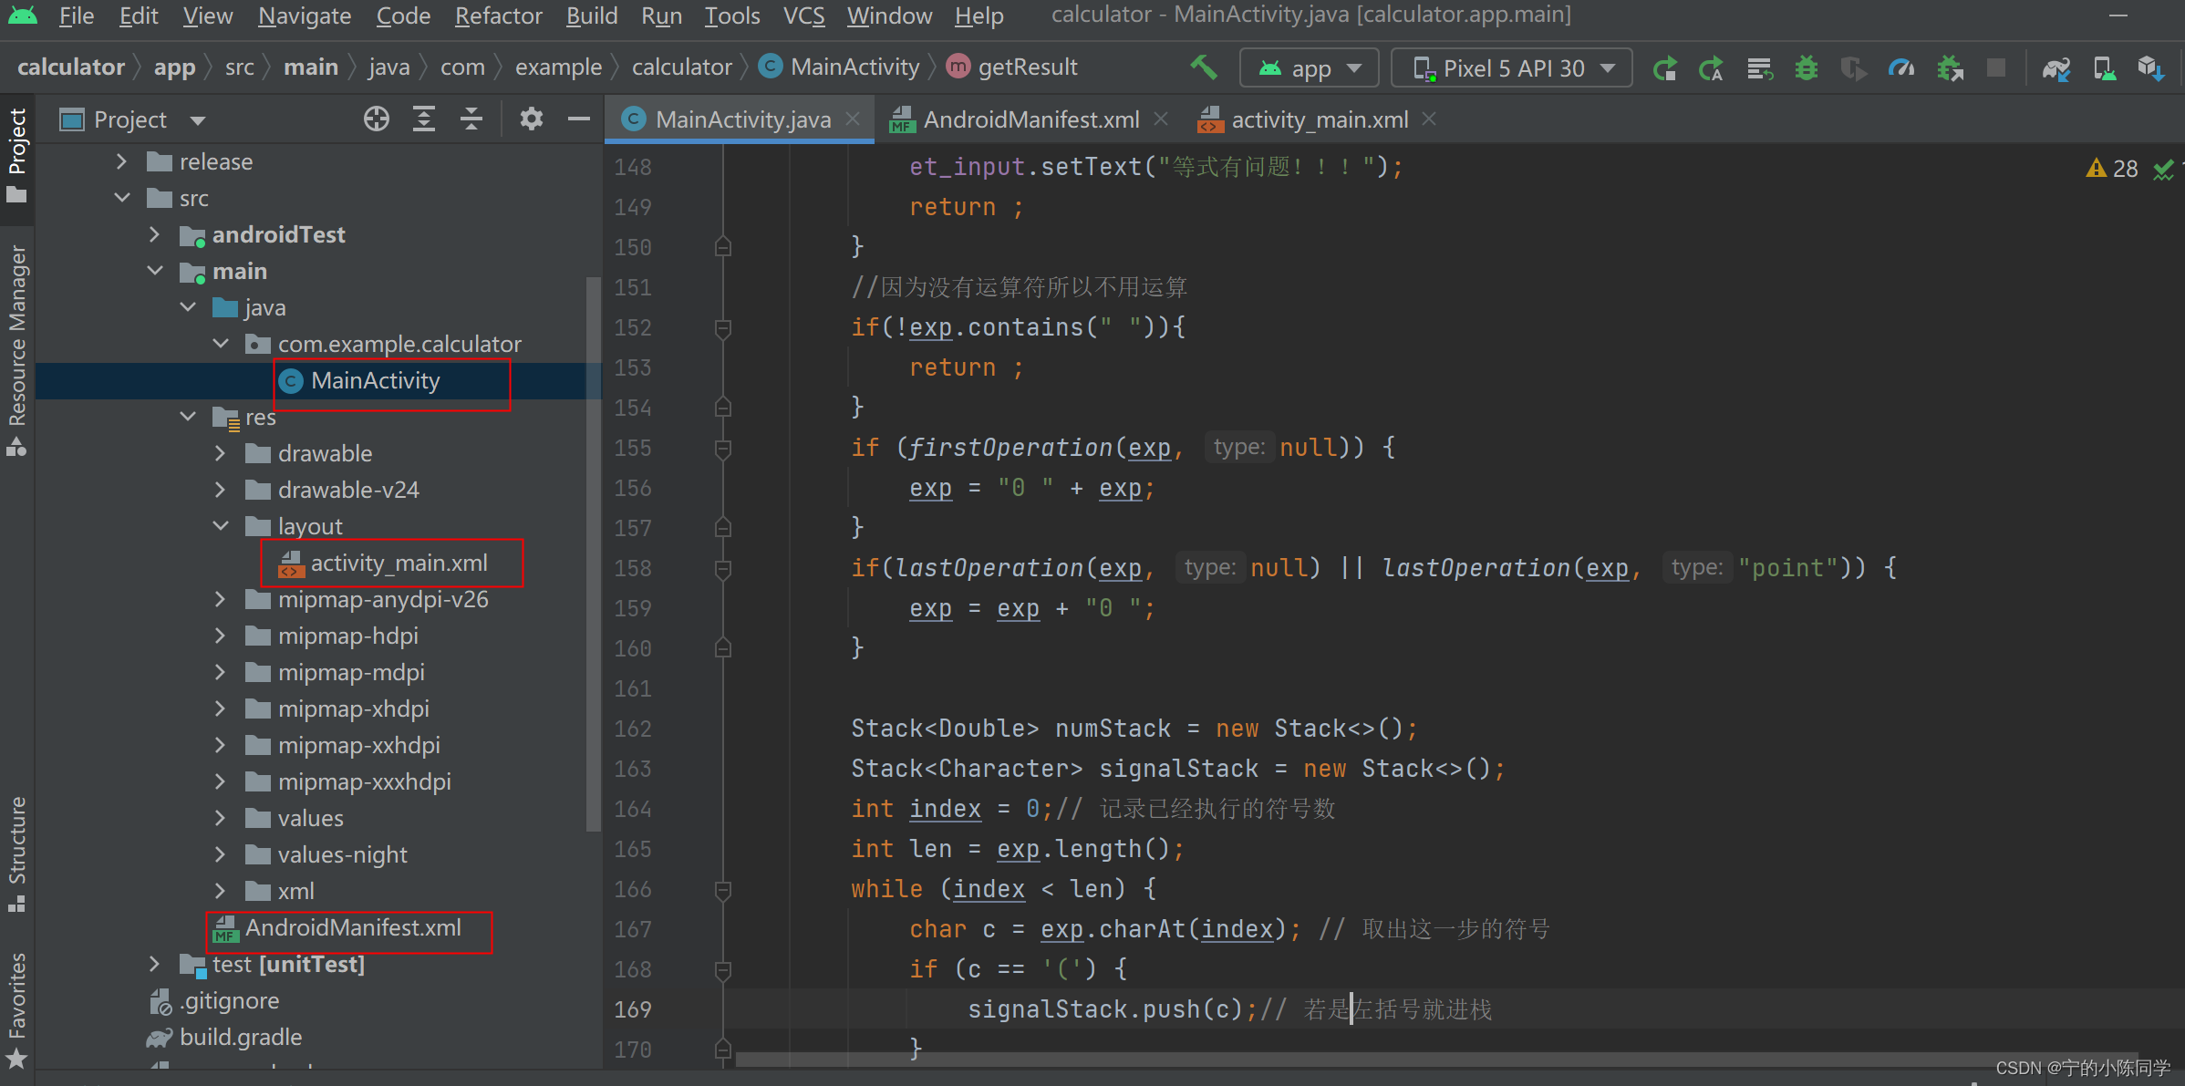Expand the drawable folder
The image size is (2185, 1086).
tap(220, 453)
